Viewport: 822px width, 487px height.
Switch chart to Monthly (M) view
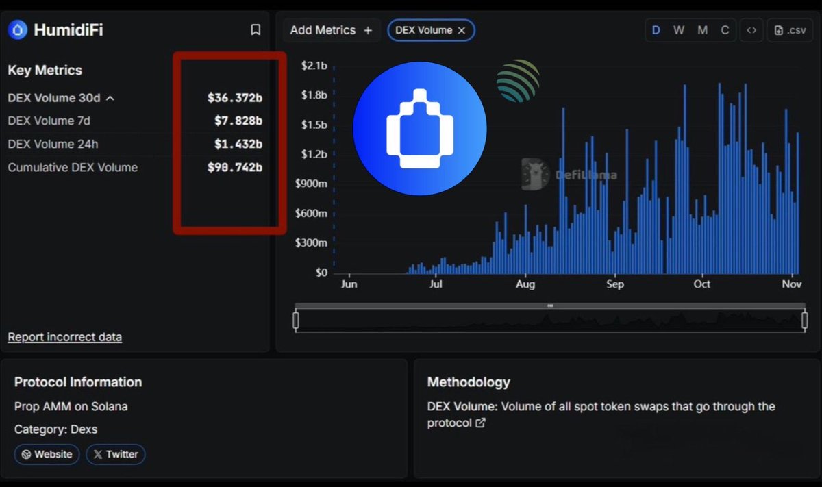(702, 30)
